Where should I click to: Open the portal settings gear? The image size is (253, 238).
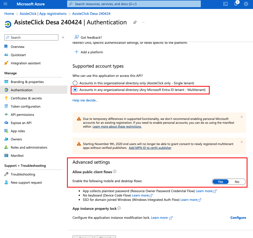tap(246, 4)
